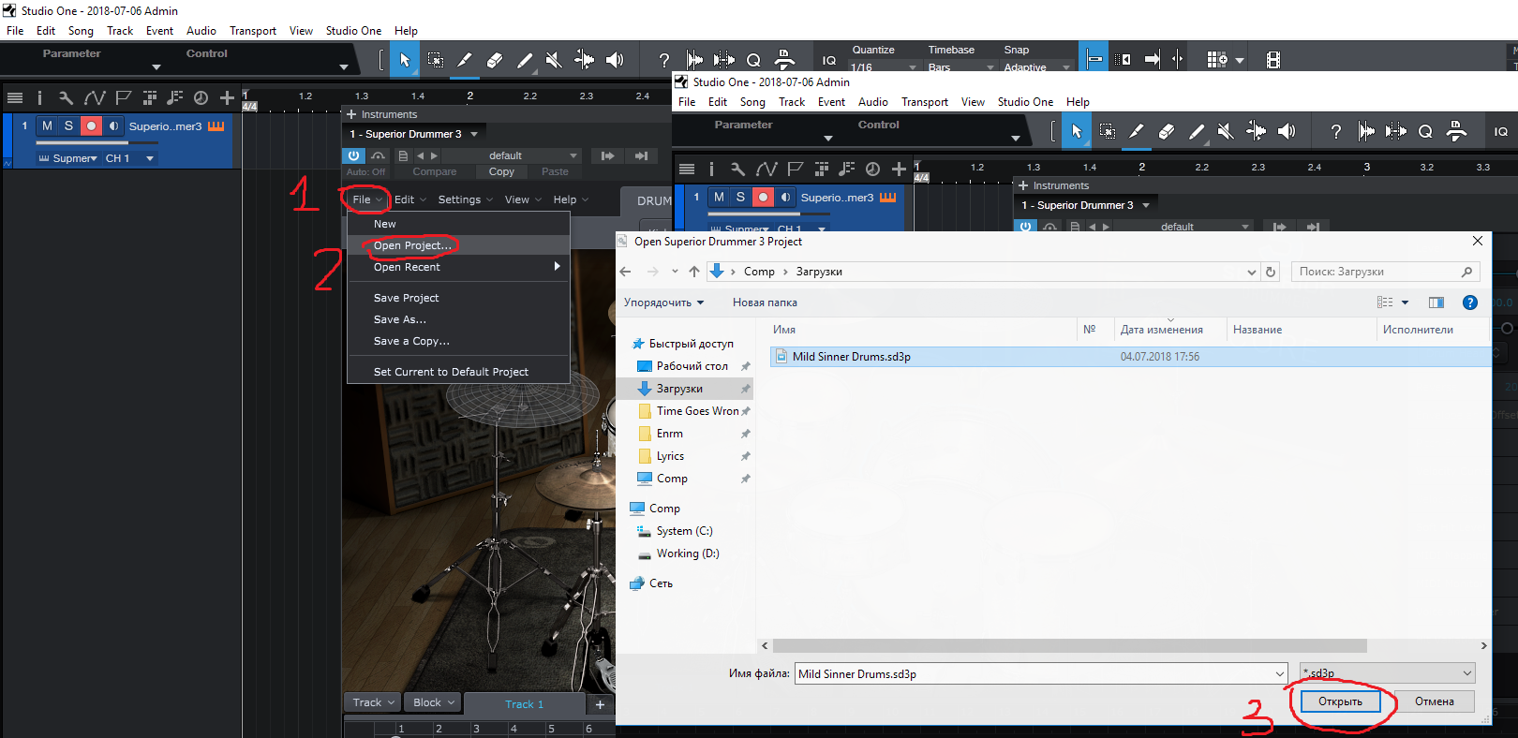Select Mute tool in right Studio One window
1518x738 pixels.
pos(1226,131)
